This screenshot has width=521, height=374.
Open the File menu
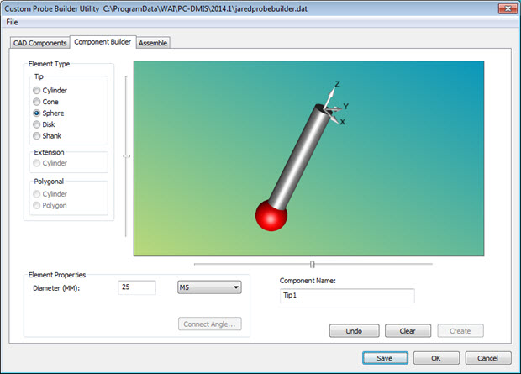click(x=12, y=22)
